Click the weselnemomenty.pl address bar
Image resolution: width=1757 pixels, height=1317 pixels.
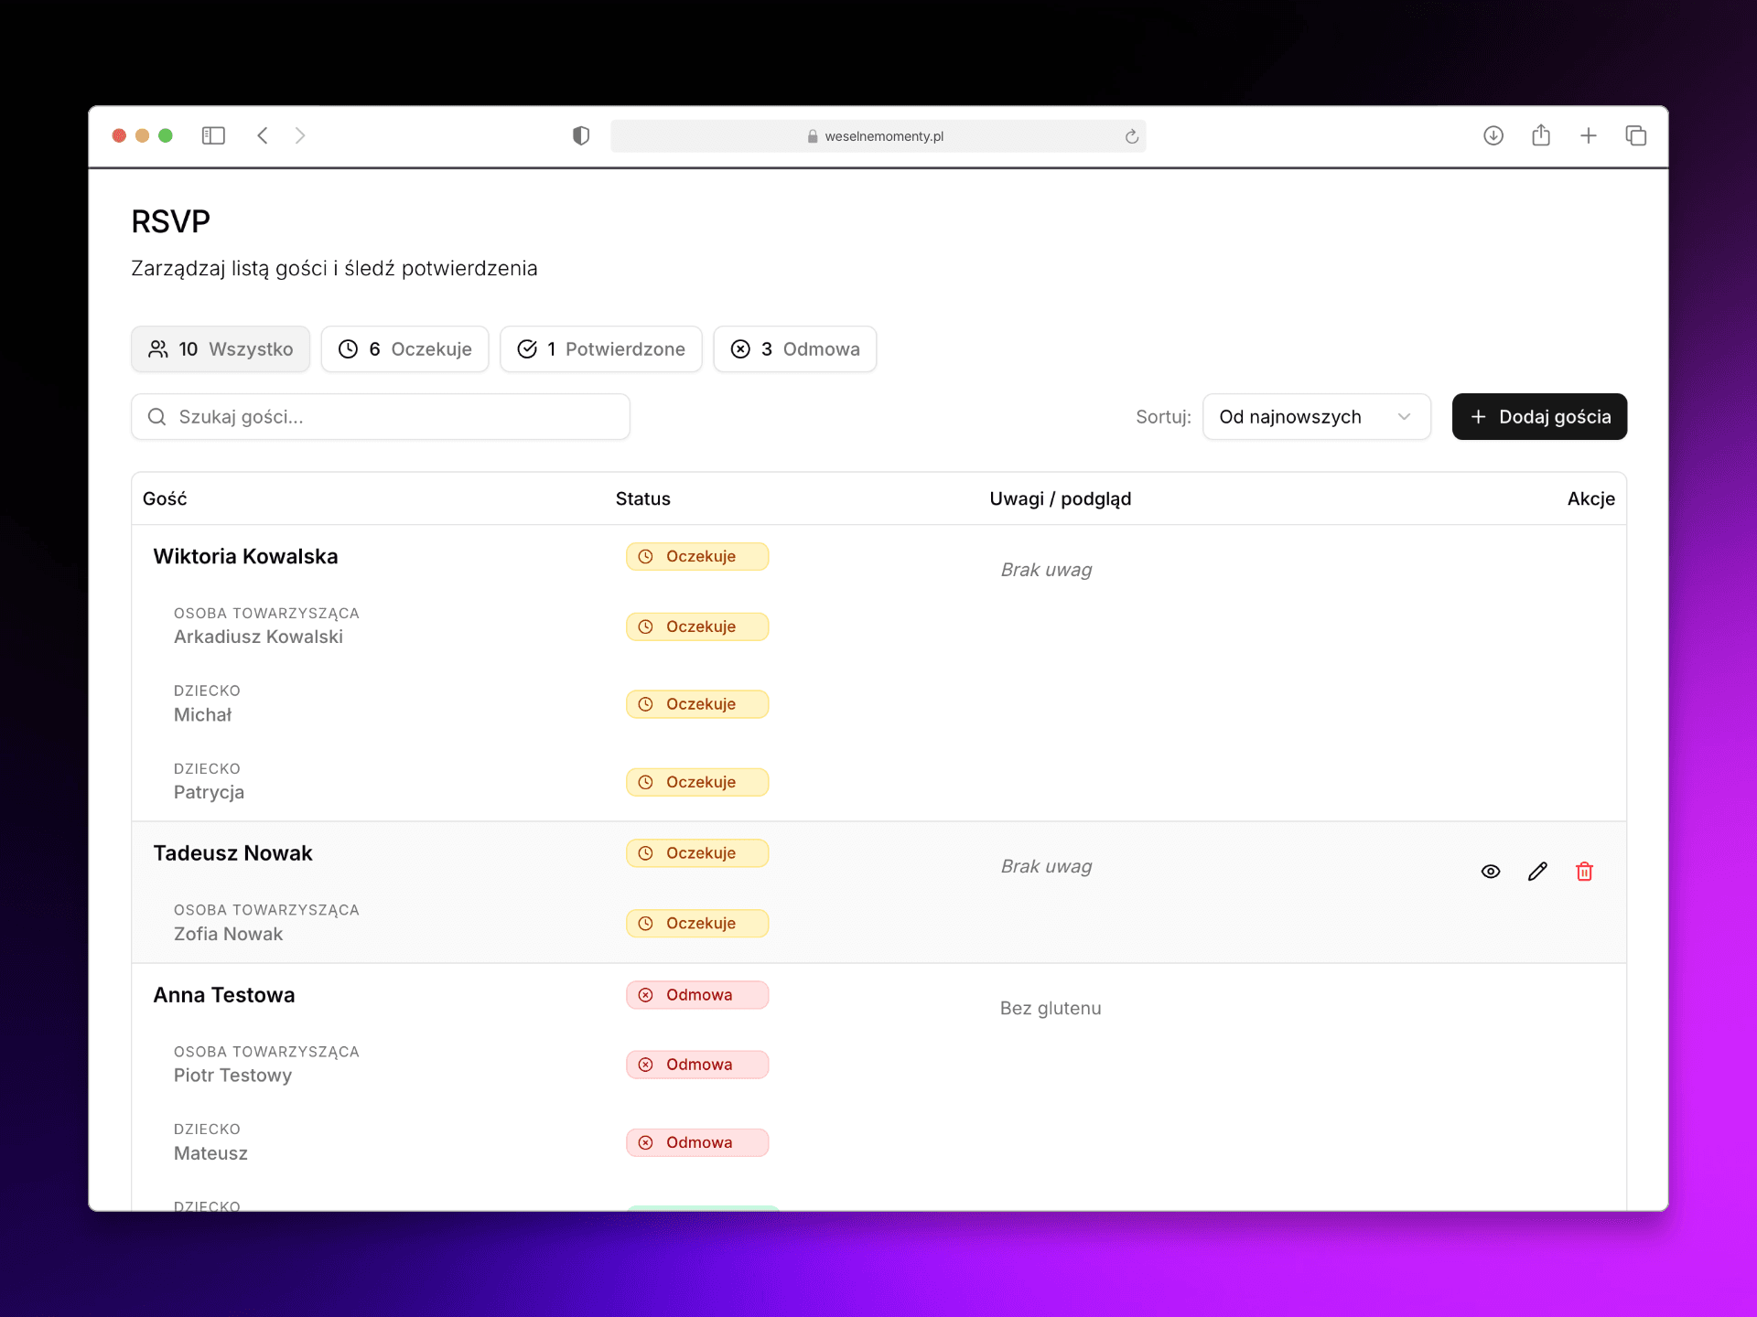pos(878,136)
